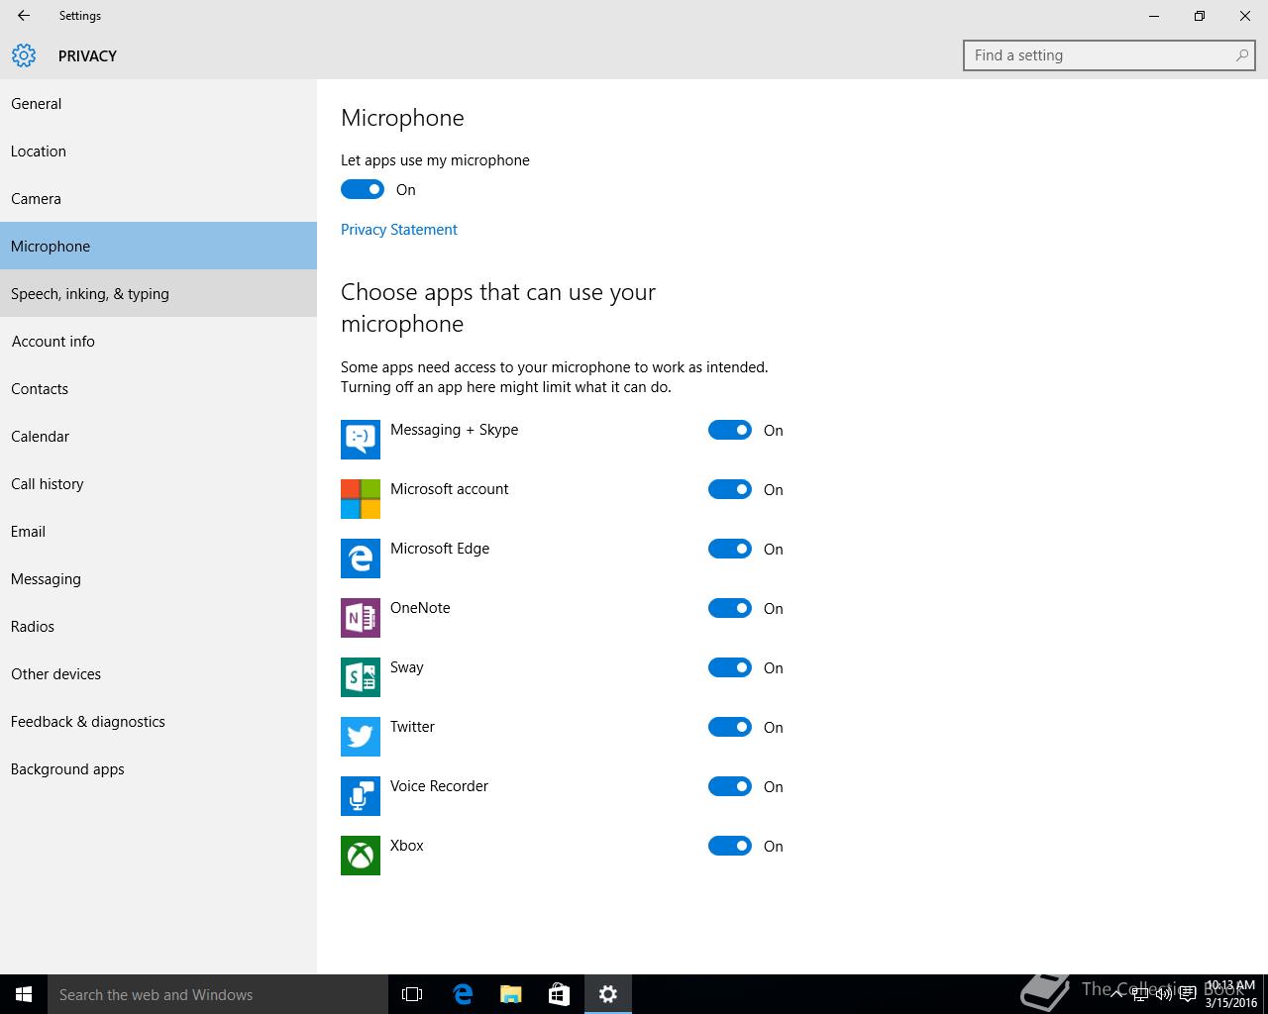Click the search magnifier icon
Viewport: 1268px width, 1014px height.
1241,55
